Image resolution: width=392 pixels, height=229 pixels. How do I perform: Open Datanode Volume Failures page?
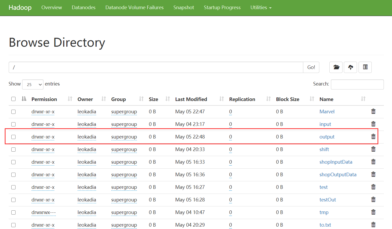(135, 8)
